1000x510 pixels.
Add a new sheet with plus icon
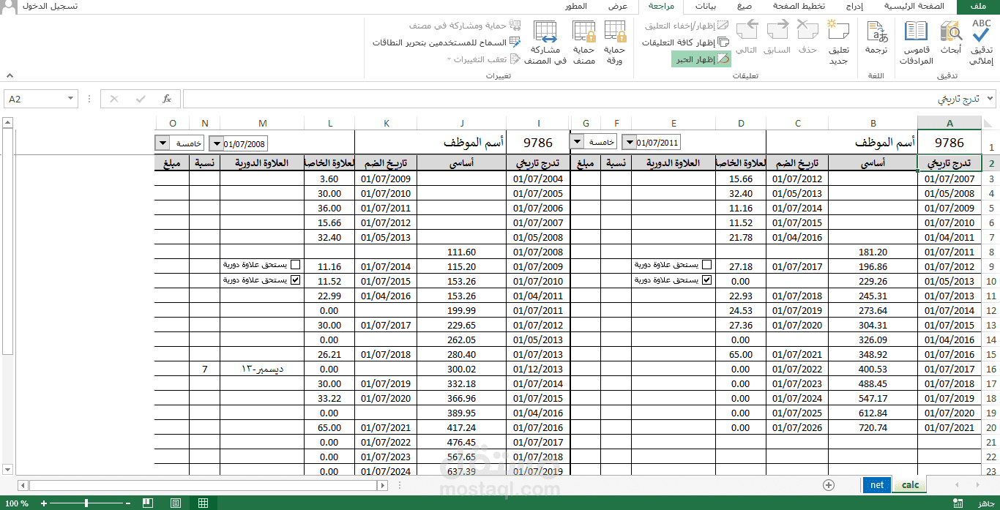pyautogui.click(x=829, y=484)
